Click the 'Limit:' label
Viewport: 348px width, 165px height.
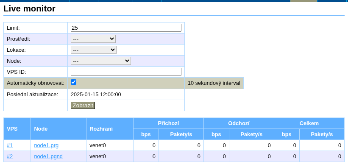13,28
